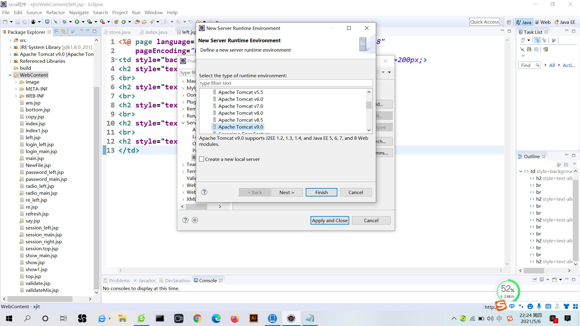This screenshot has height=326, width=580.
Task: Click the Save toolbar icon
Action: coord(18,22)
